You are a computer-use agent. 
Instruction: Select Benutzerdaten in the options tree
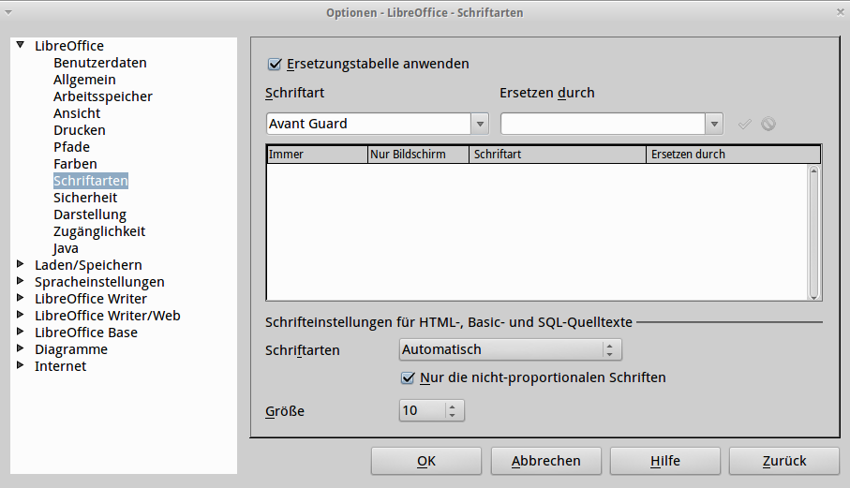(99, 63)
